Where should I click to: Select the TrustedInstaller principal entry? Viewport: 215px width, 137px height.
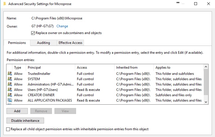(39, 74)
